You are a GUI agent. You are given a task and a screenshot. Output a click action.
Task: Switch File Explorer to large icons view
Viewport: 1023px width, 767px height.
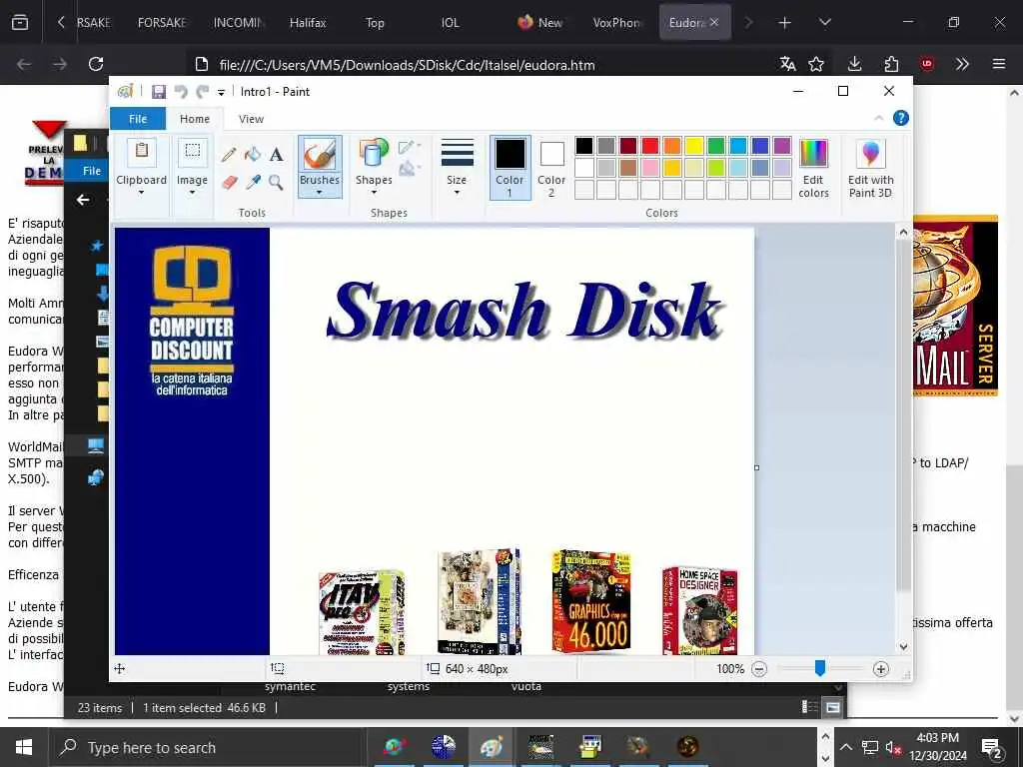click(x=832, y=708)
